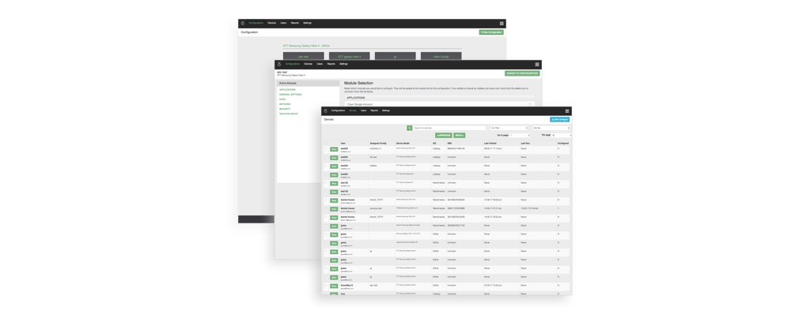Open Reports tab in back window
810x314 pixels.
[295, 23]
